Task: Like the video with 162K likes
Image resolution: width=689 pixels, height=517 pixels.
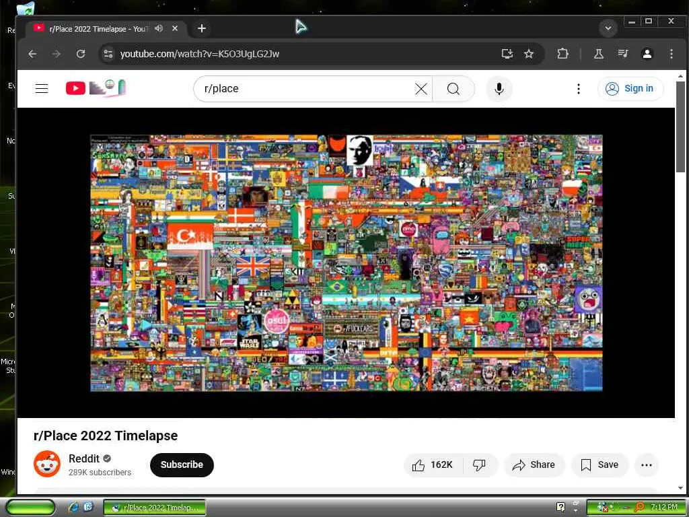Action: (x=433, y=464)
